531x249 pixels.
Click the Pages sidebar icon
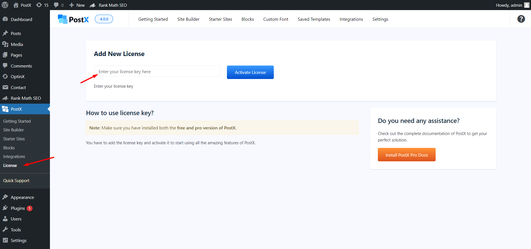[x=5, y=55]
